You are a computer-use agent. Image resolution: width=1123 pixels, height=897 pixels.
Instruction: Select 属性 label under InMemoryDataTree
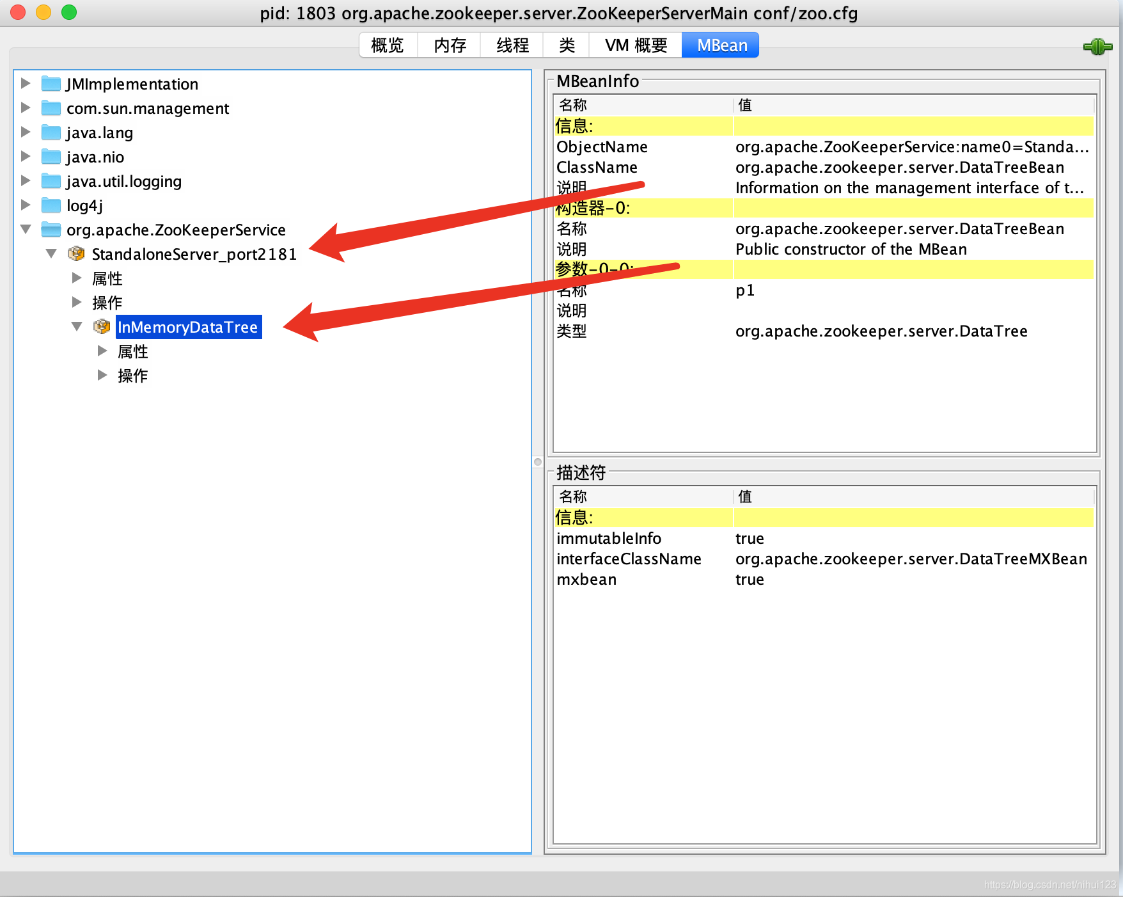click(x=133, y=351)
